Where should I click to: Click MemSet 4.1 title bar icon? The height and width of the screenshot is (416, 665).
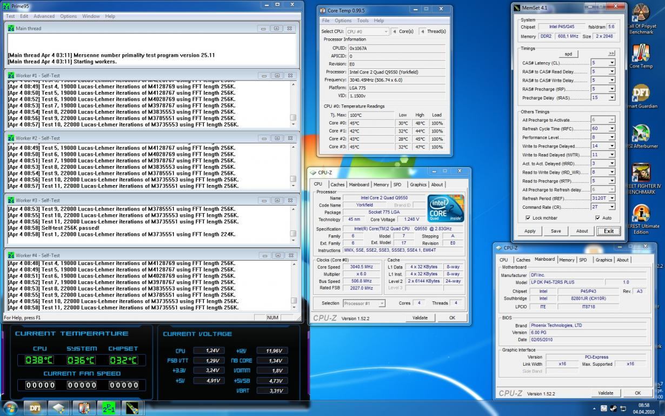pos(517,8)
